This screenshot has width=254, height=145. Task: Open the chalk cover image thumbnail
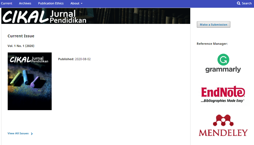point(30,81)
